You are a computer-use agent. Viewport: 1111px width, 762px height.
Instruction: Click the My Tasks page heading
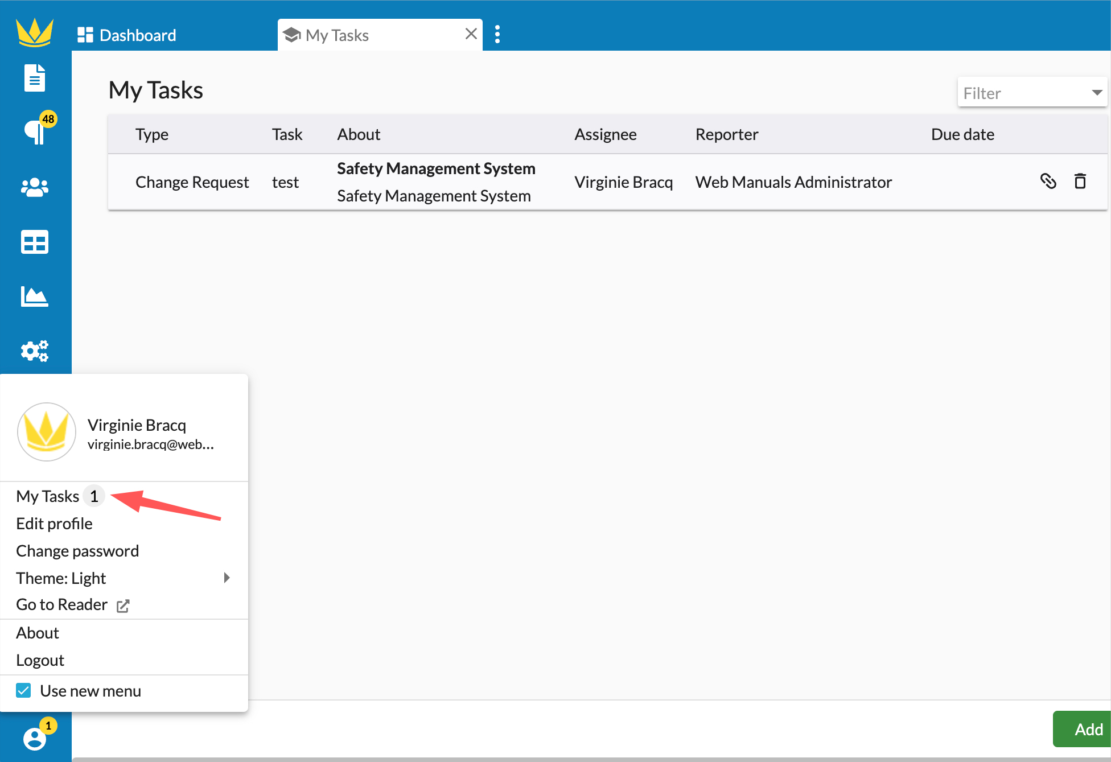156,90
